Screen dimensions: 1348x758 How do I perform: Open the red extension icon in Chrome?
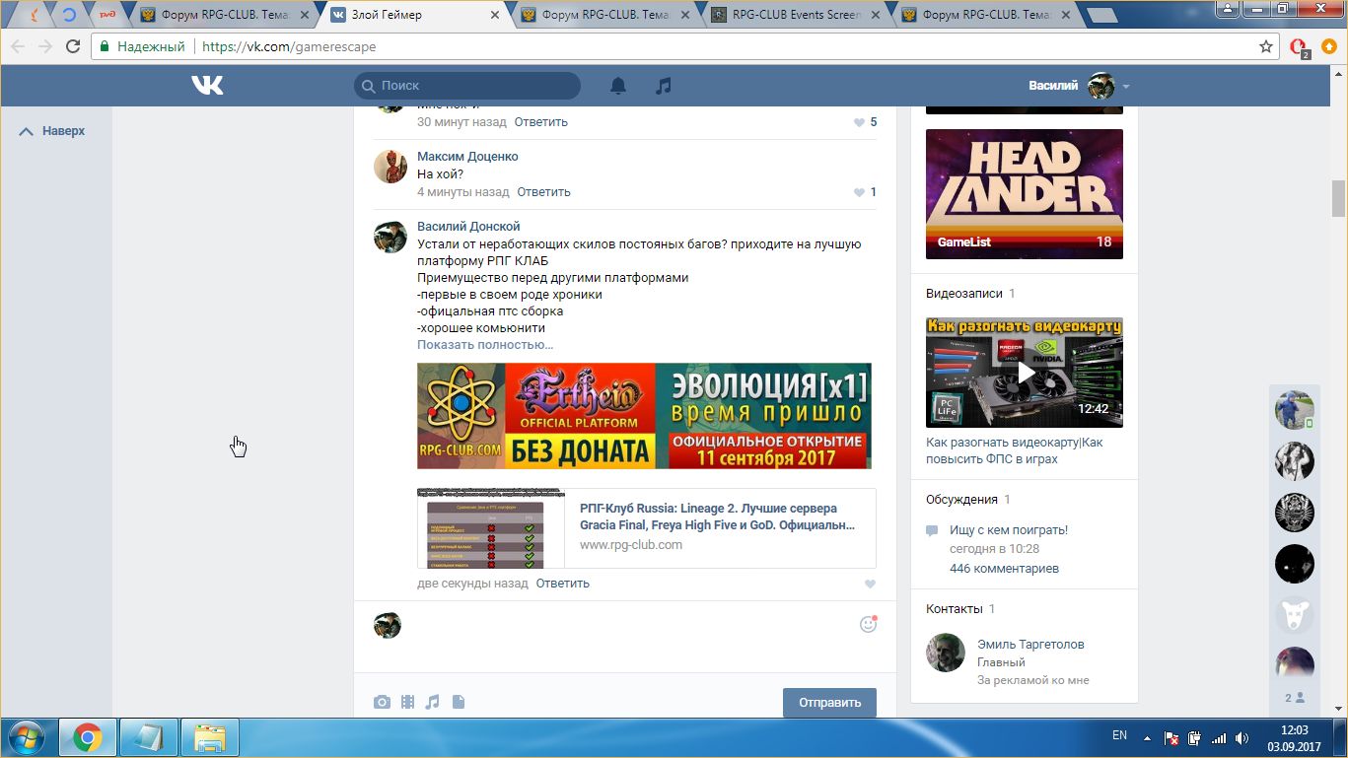[x=1299, y=47]
